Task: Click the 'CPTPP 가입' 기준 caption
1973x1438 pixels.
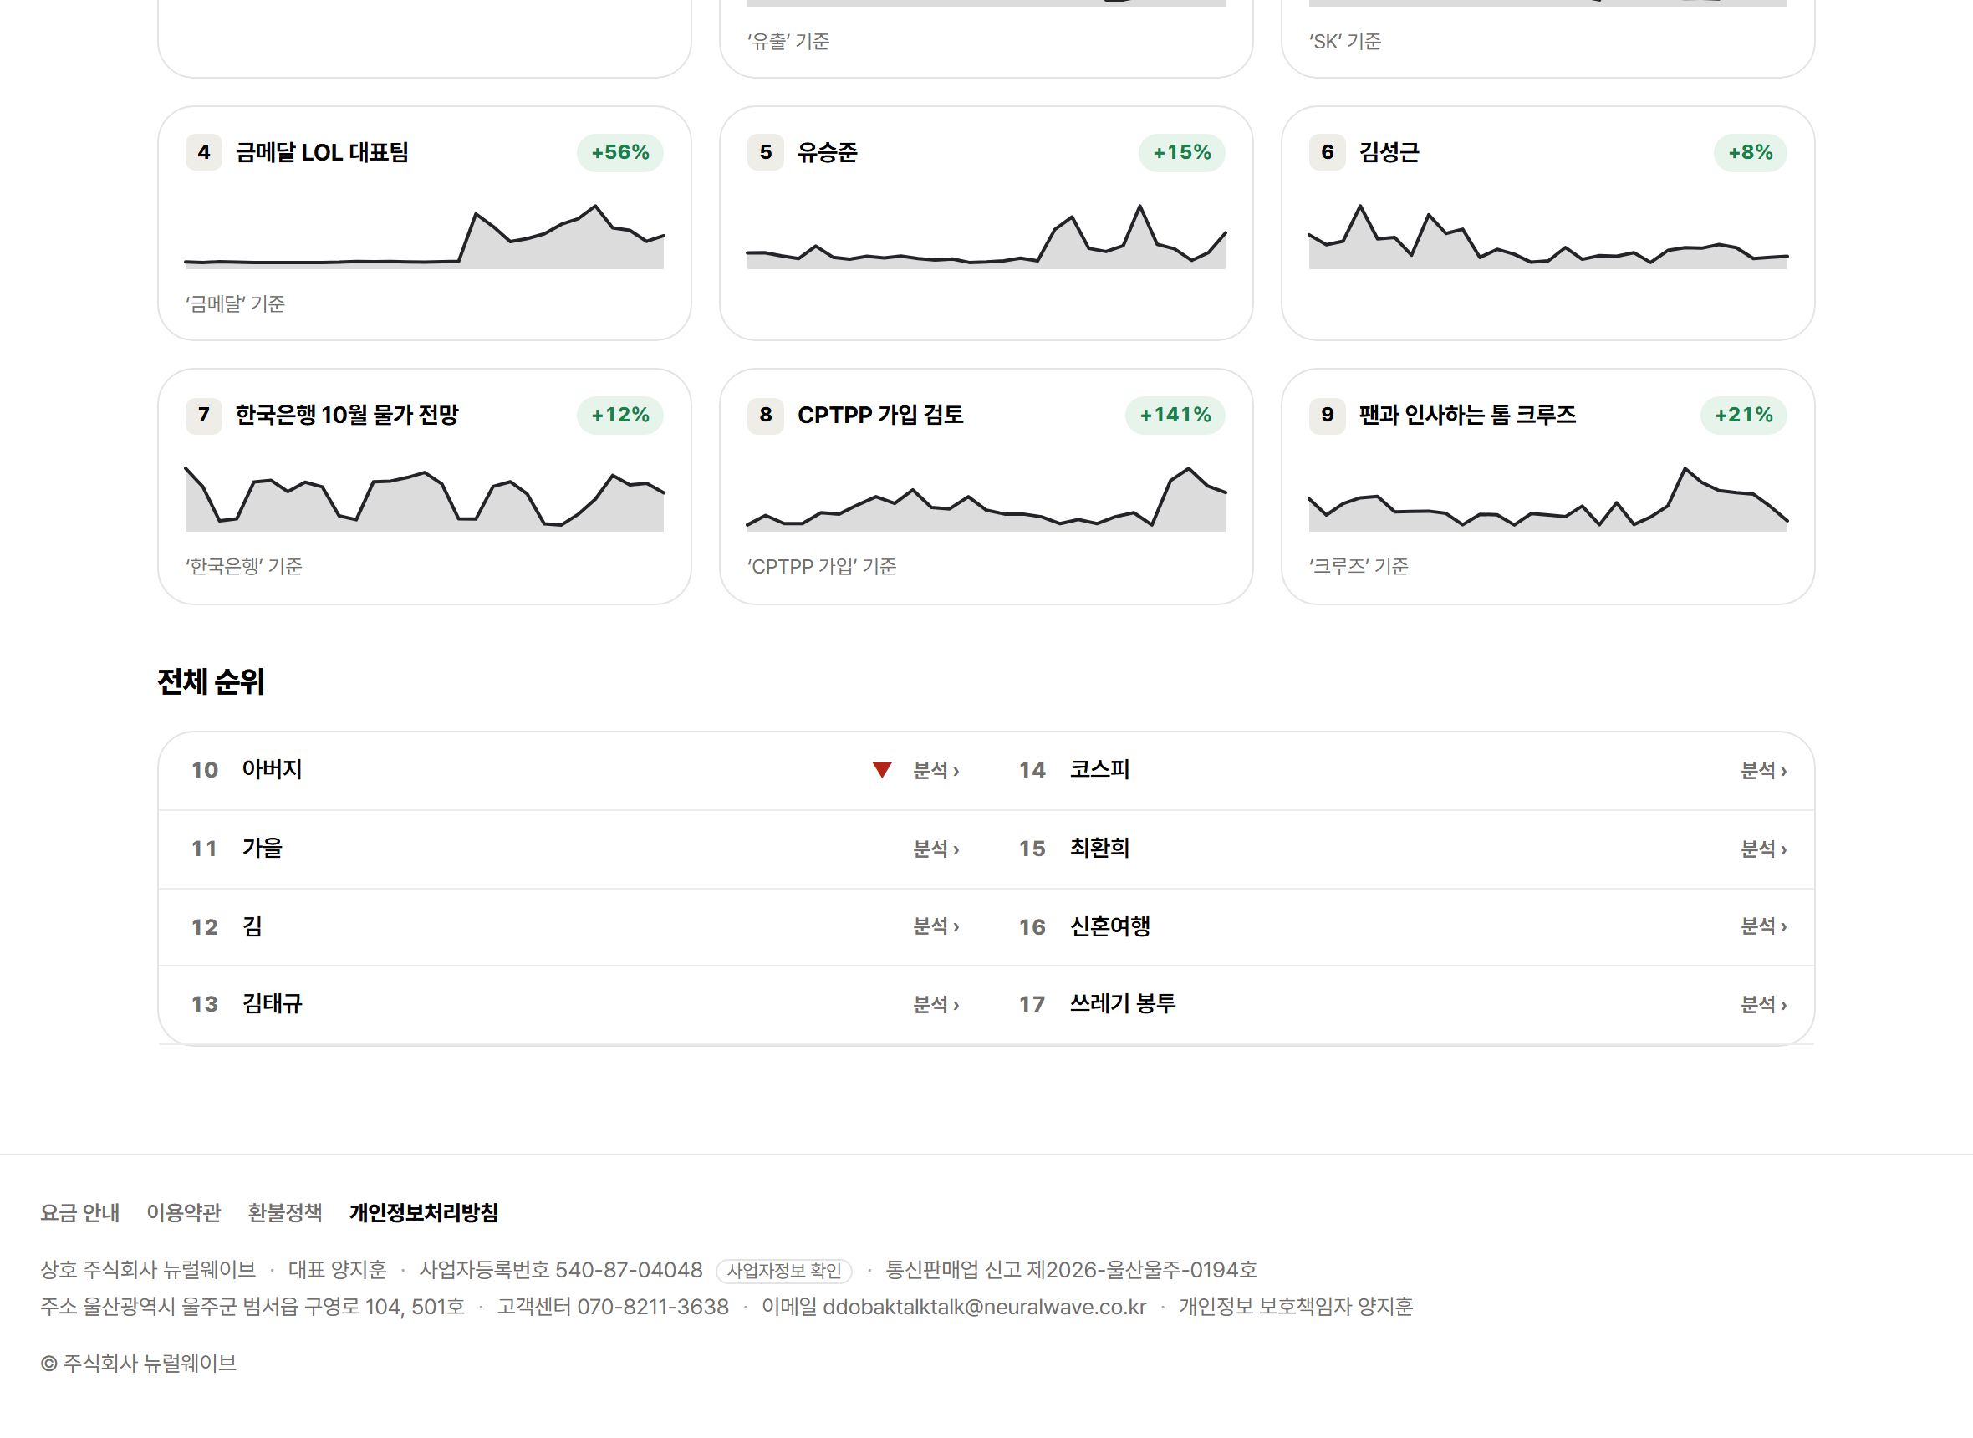Action: click(x=822, y=567)
